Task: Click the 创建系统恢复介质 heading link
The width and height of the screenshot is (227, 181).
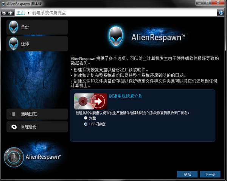Action: [x=126, y=96]
